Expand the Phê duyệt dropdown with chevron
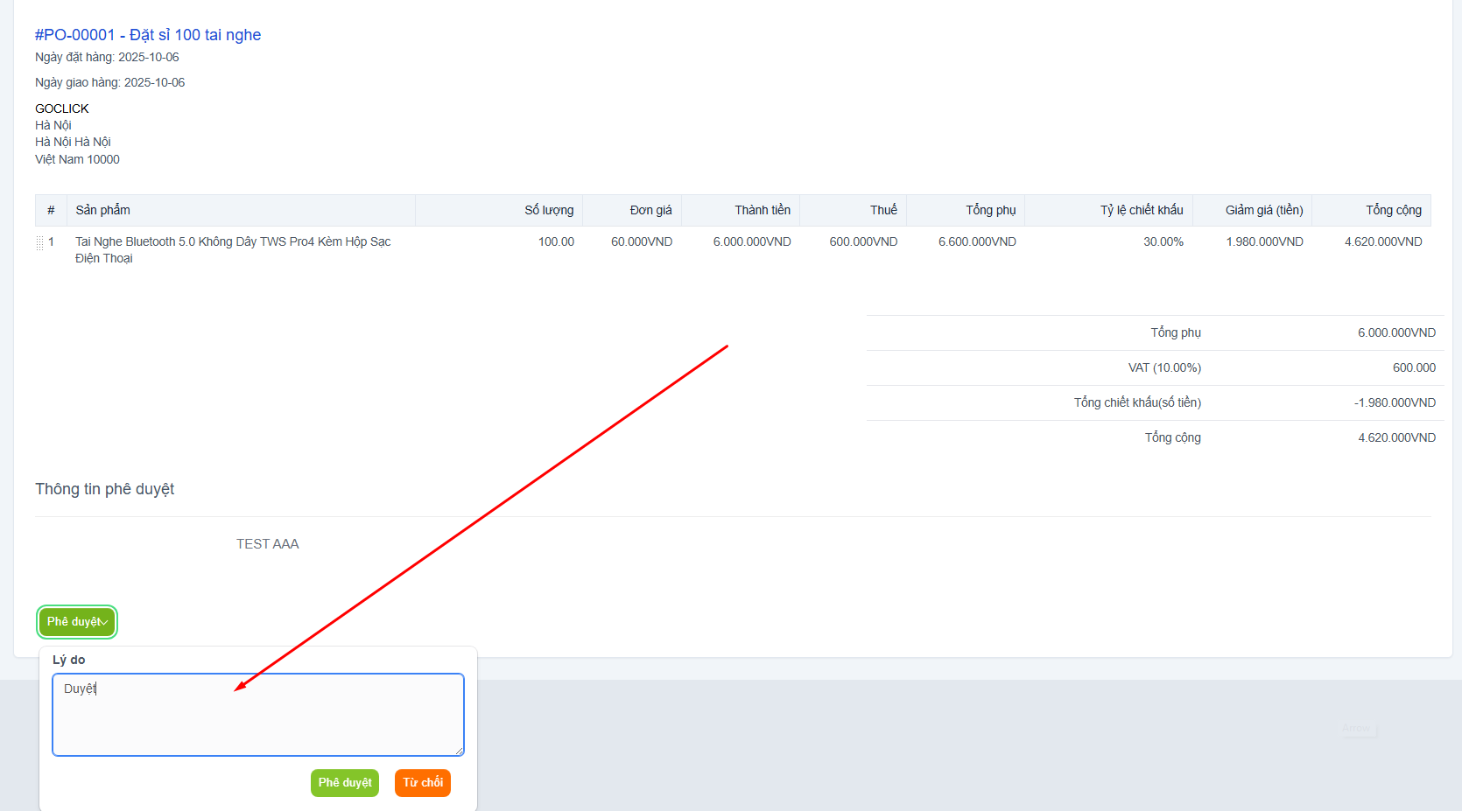 coord(77,622)
